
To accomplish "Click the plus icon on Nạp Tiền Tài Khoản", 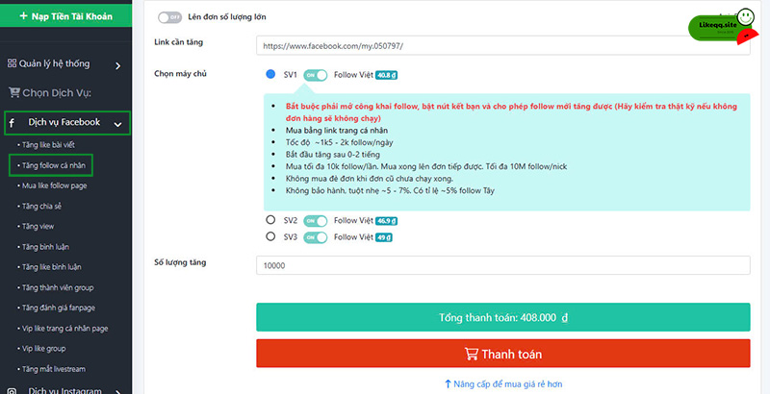I will point(23,16).
